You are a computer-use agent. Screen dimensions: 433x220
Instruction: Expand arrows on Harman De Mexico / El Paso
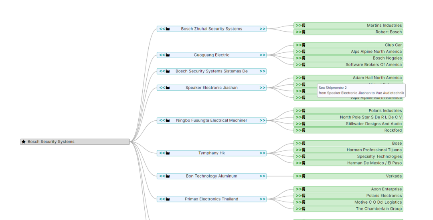(299, 163)
